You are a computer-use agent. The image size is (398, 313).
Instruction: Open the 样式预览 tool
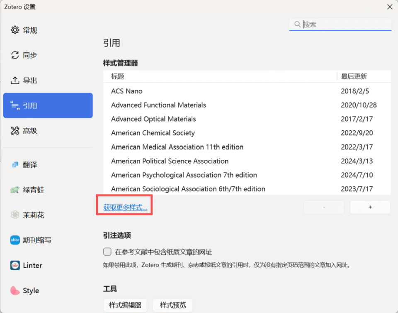pyautogui.click(x=172, y=305)
